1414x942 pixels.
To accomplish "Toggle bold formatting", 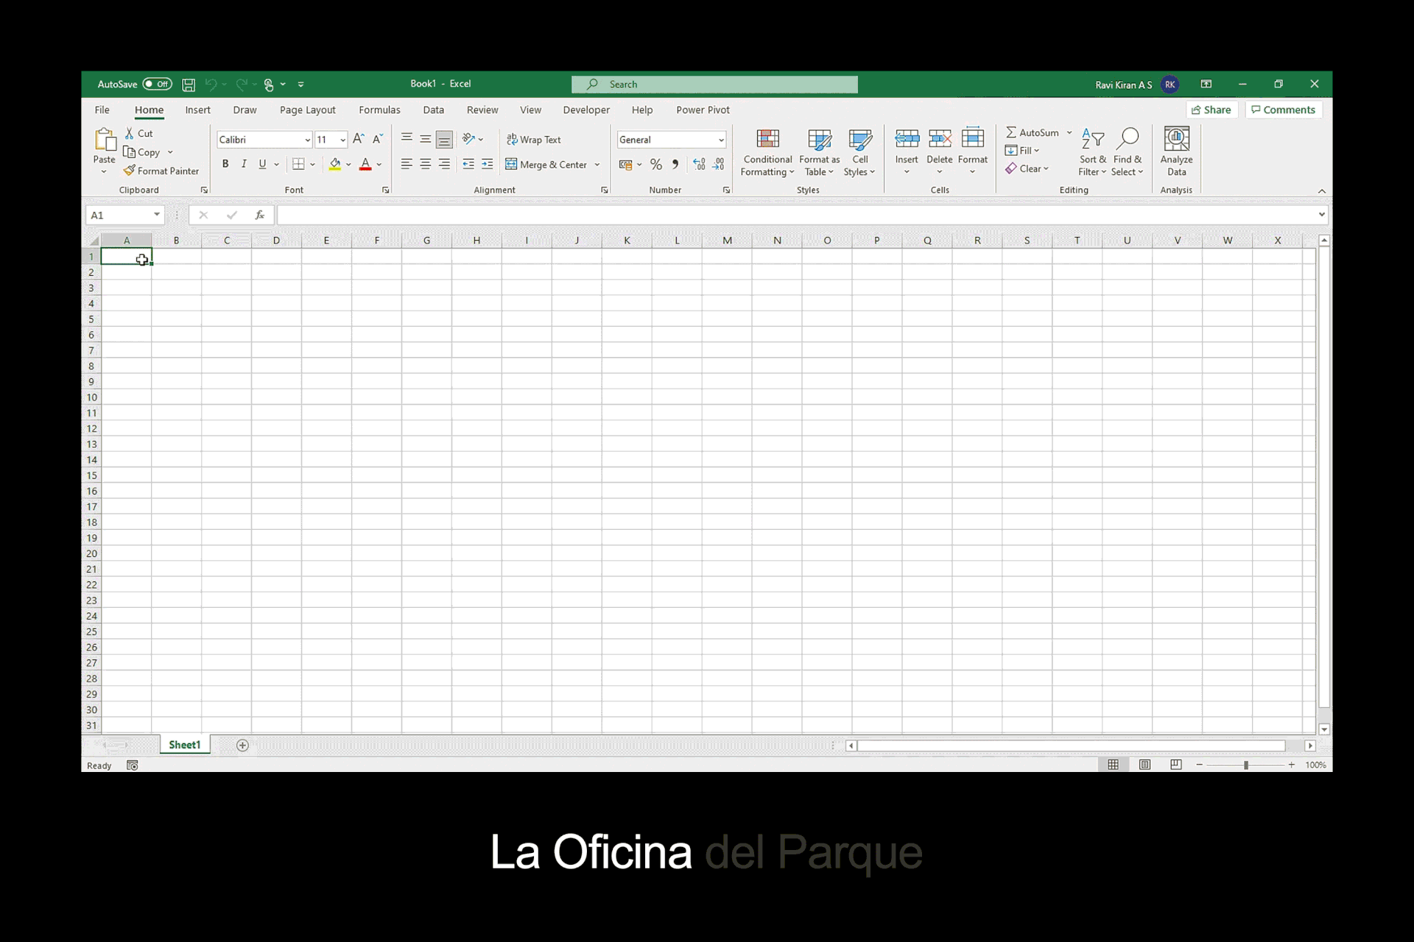I will point(225,163).
